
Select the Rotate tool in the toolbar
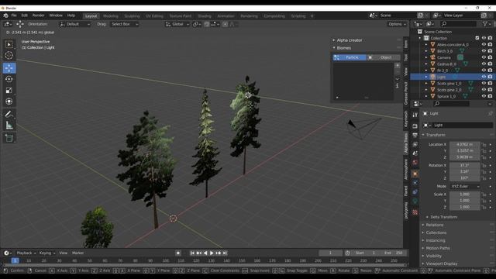(x=9, y=79)
